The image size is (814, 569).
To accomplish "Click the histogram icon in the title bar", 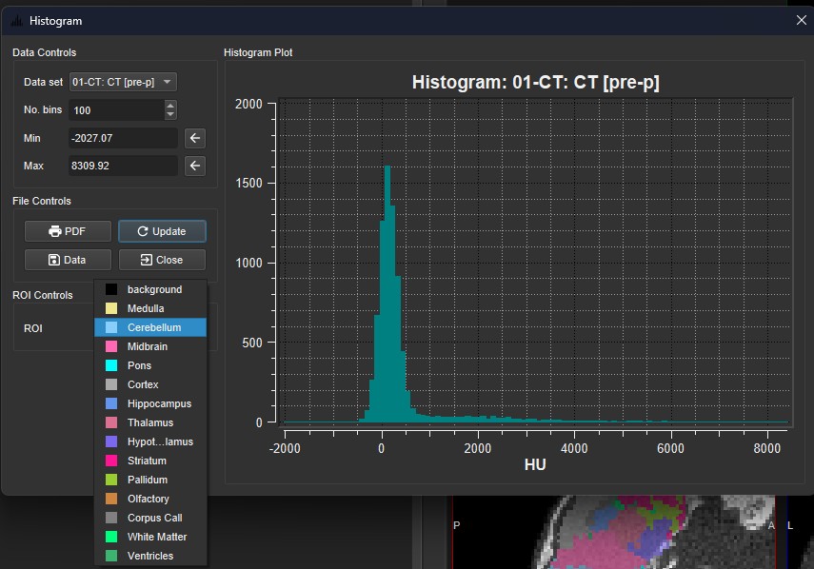I will [16, 21].
